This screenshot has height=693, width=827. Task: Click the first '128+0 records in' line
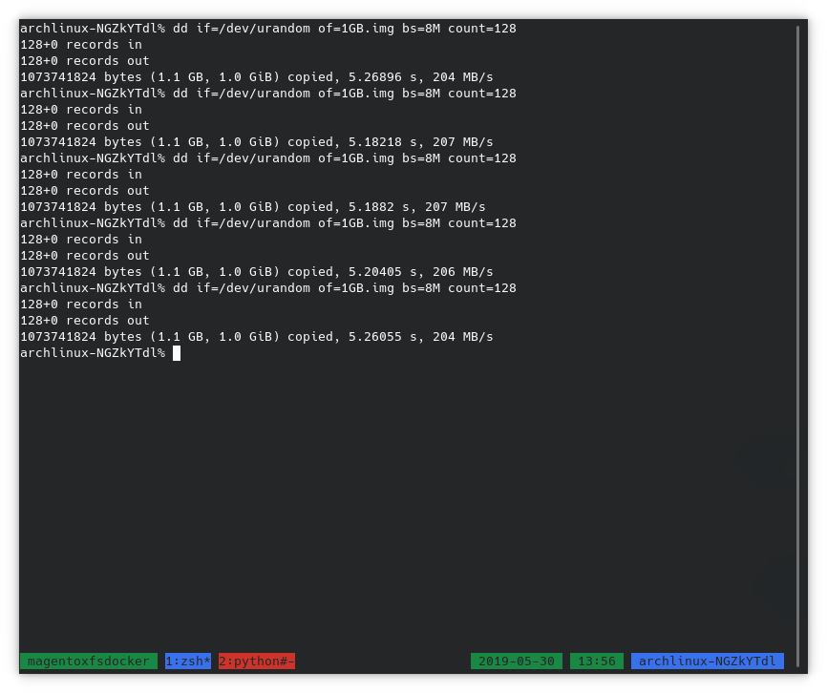[81, 44]
